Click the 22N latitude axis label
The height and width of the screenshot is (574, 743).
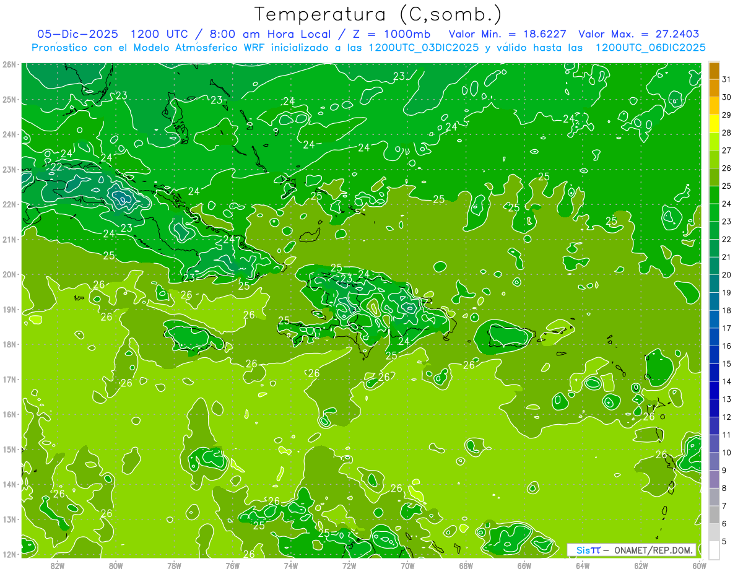click(9, 204)
